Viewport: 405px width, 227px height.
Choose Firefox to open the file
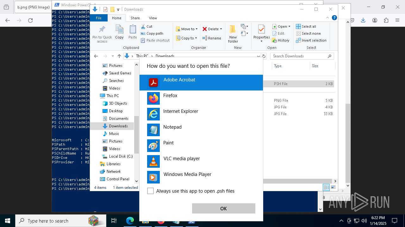(201, 98)
